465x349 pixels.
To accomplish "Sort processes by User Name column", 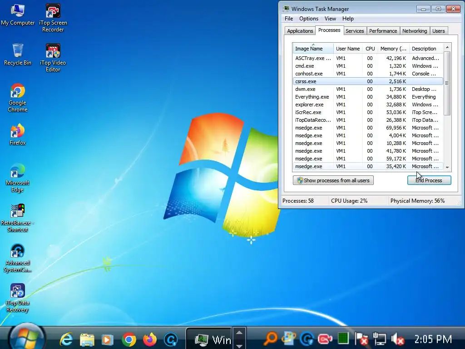I will click(348, 48).
